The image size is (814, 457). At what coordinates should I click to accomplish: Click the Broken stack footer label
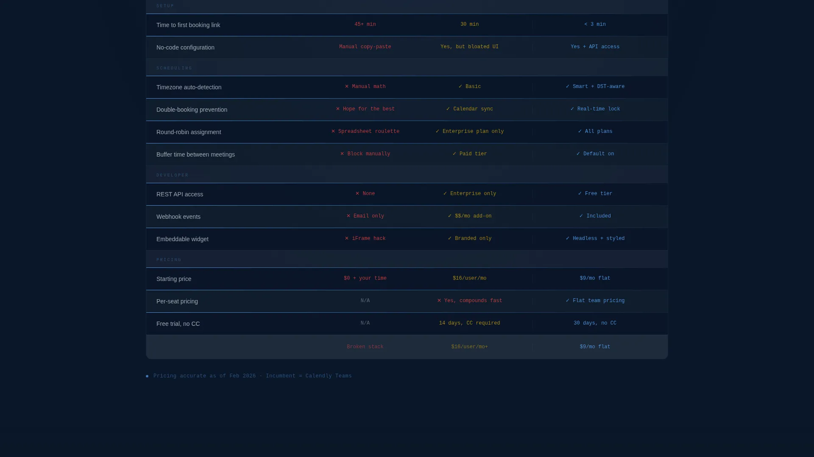365,347
